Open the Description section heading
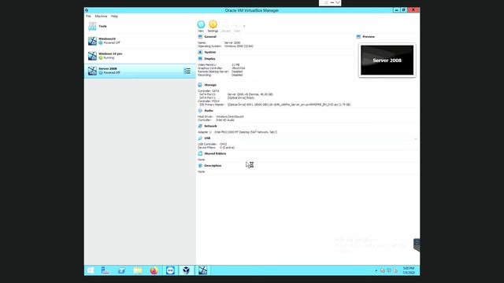Screen dimensions: 504x283 point(213,166)
